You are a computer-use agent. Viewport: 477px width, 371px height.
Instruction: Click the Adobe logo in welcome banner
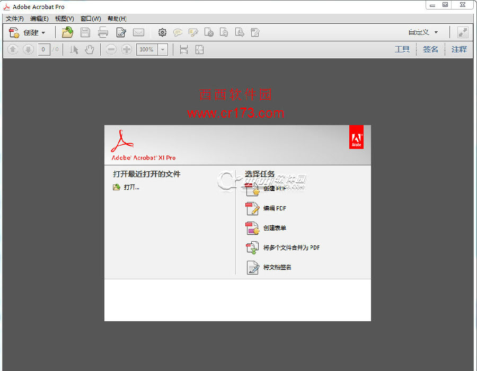pyautogui.click(x=356, y=137)
